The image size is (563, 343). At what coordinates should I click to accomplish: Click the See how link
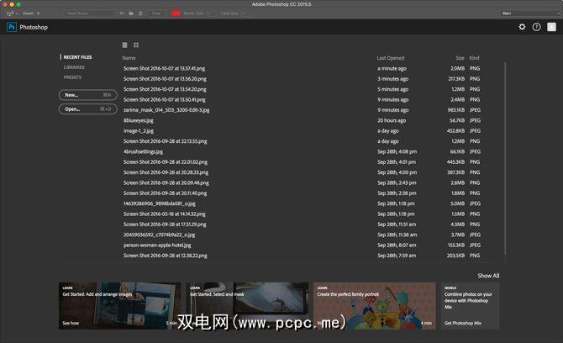click(x=71, y=323)
